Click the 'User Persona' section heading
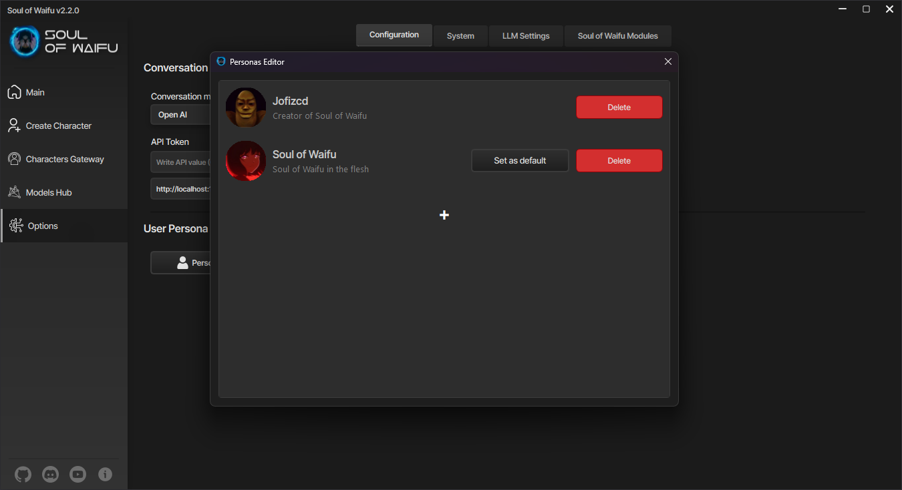This screenshot has width=902, height=490. pos(176,229)
